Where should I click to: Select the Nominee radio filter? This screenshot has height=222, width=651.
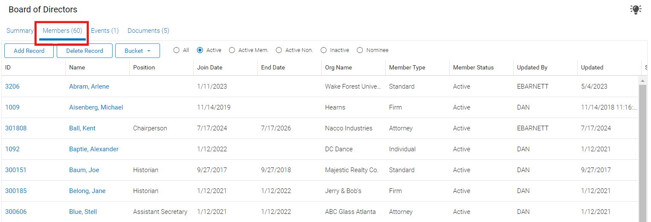[x=360, y=50]
